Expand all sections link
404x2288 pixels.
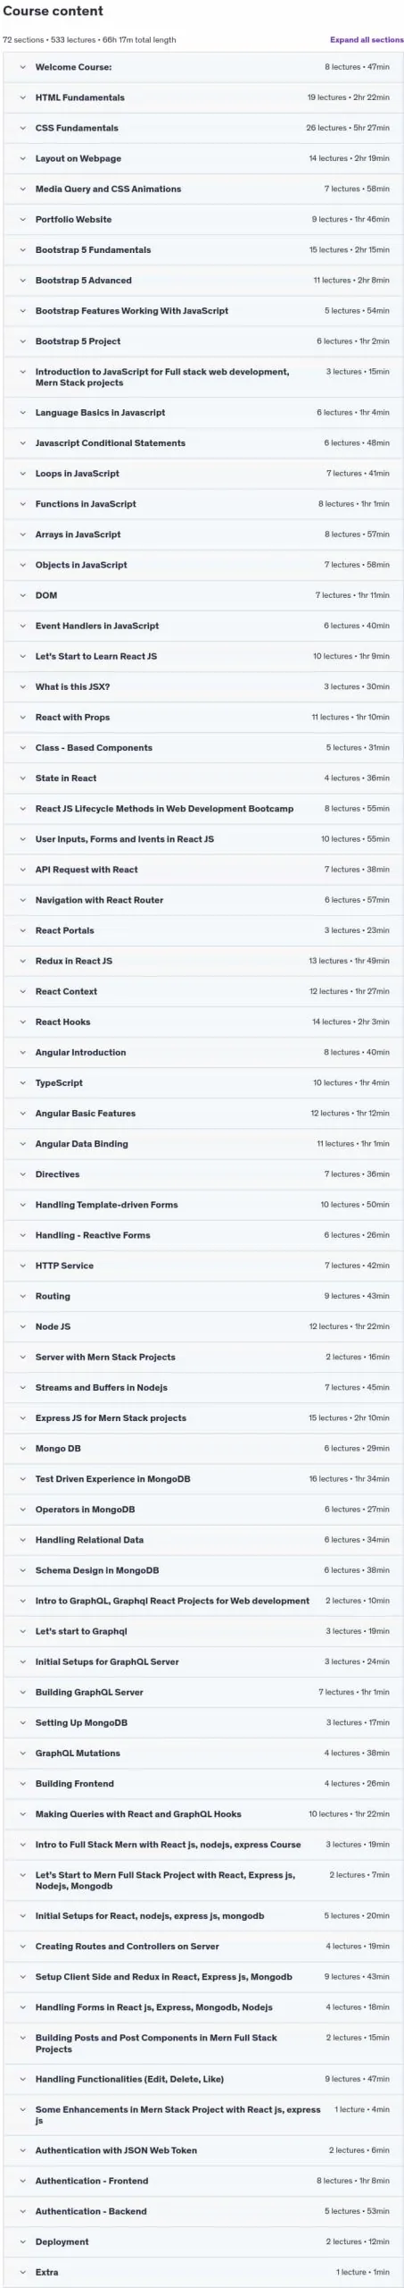[x=367, y=40]
